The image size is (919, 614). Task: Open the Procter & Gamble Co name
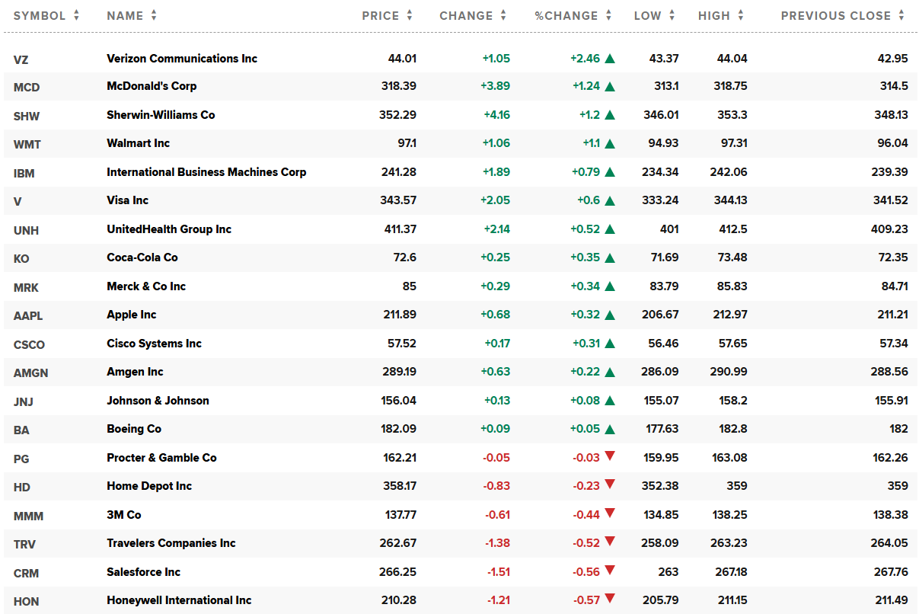coord(161,458)
